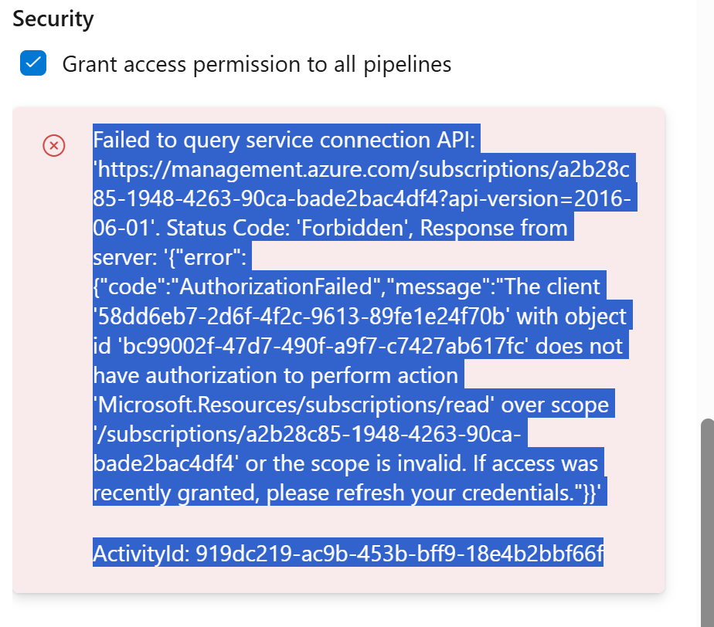This screenshot has width=714, height=627.
Task: Click the 'Failed to query service connection API' text
Action: tap(287, 141)
